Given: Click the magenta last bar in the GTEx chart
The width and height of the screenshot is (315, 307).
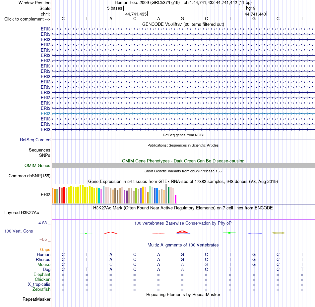Looking at the screenshot, I should pyautogui.click(x=176, y=199).
